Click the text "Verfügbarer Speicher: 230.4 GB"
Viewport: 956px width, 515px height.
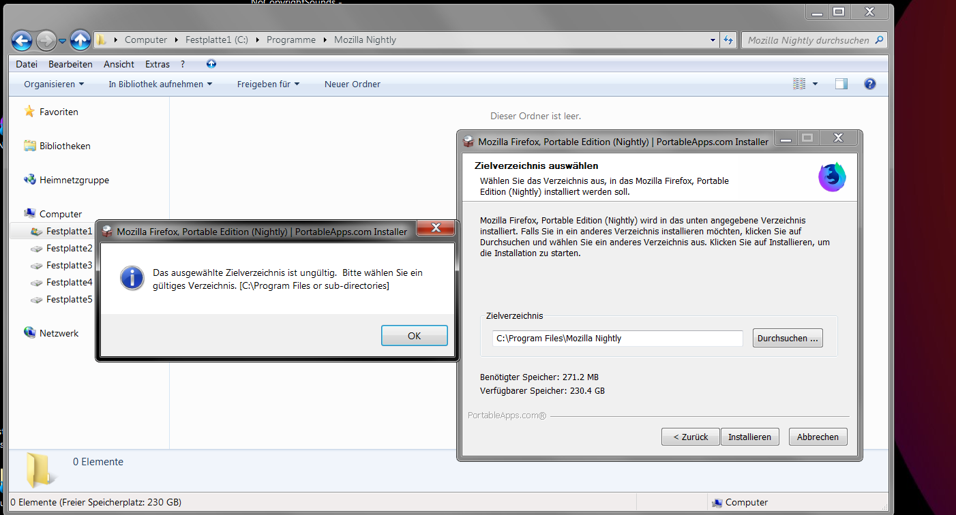[x=542, y=390]
